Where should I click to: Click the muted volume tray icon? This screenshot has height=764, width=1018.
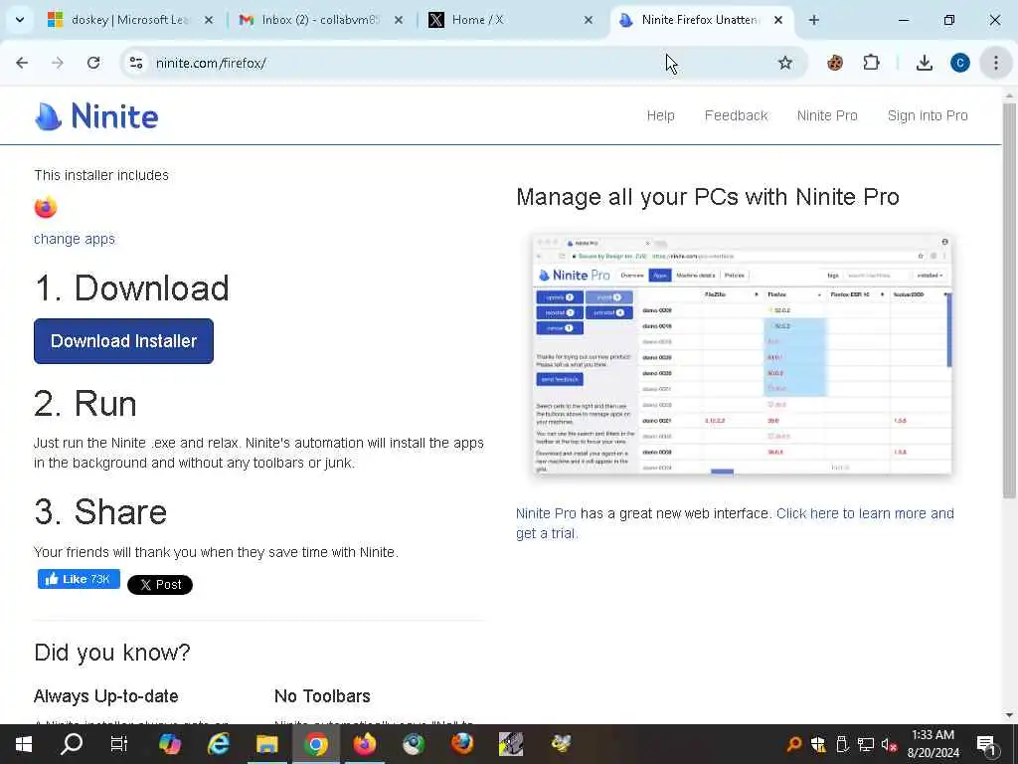[889, 744]
